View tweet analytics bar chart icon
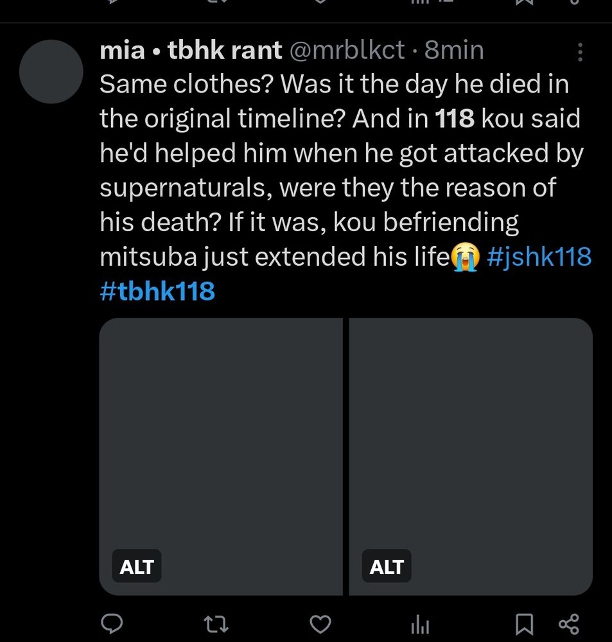Viewport: 612px width, 642px height. point(420,625)
